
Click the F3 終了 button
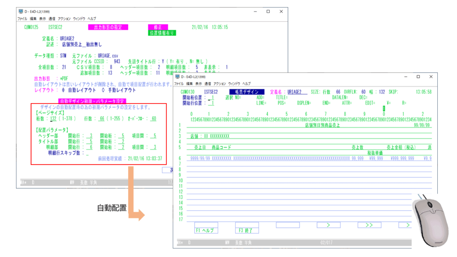pos(247,231)
